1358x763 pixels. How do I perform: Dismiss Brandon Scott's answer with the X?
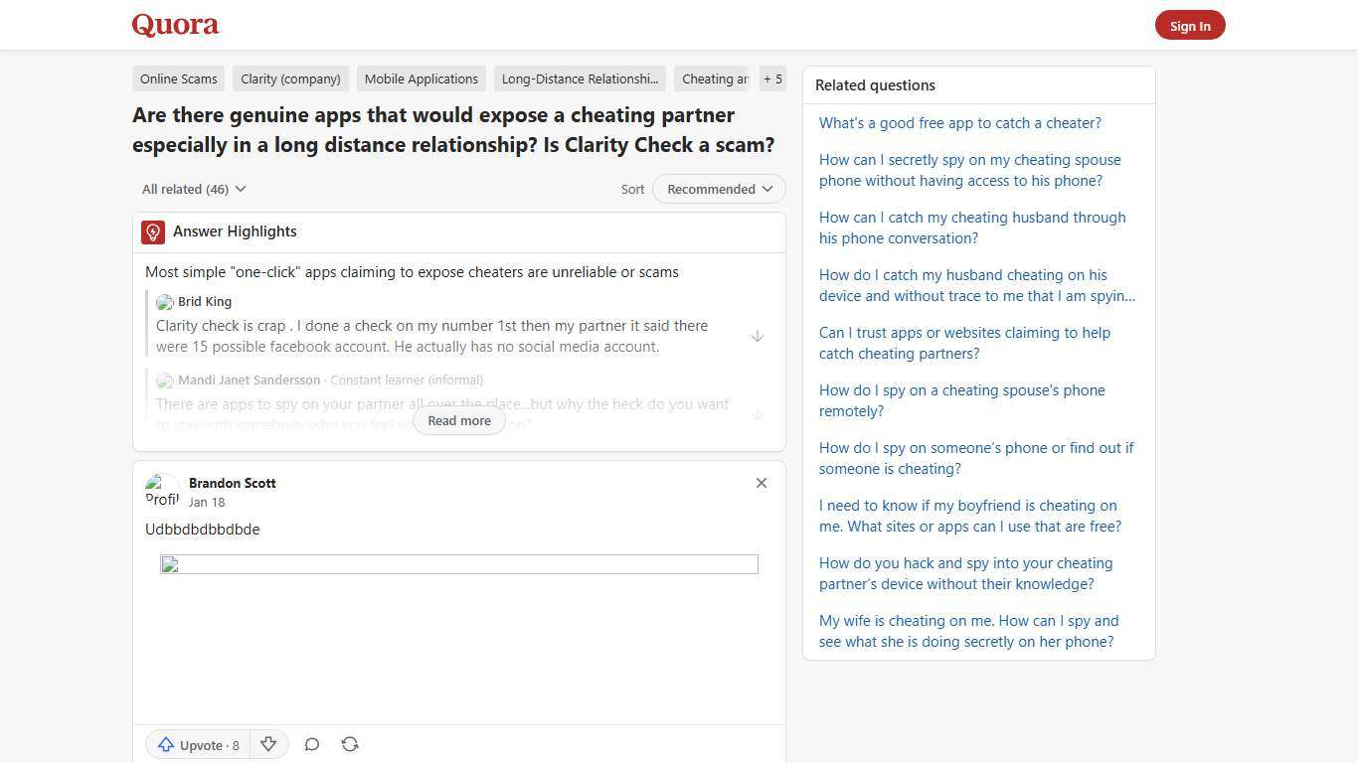tap(762, 483)
